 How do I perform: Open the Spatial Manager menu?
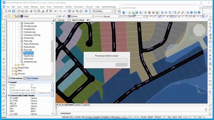109,7
